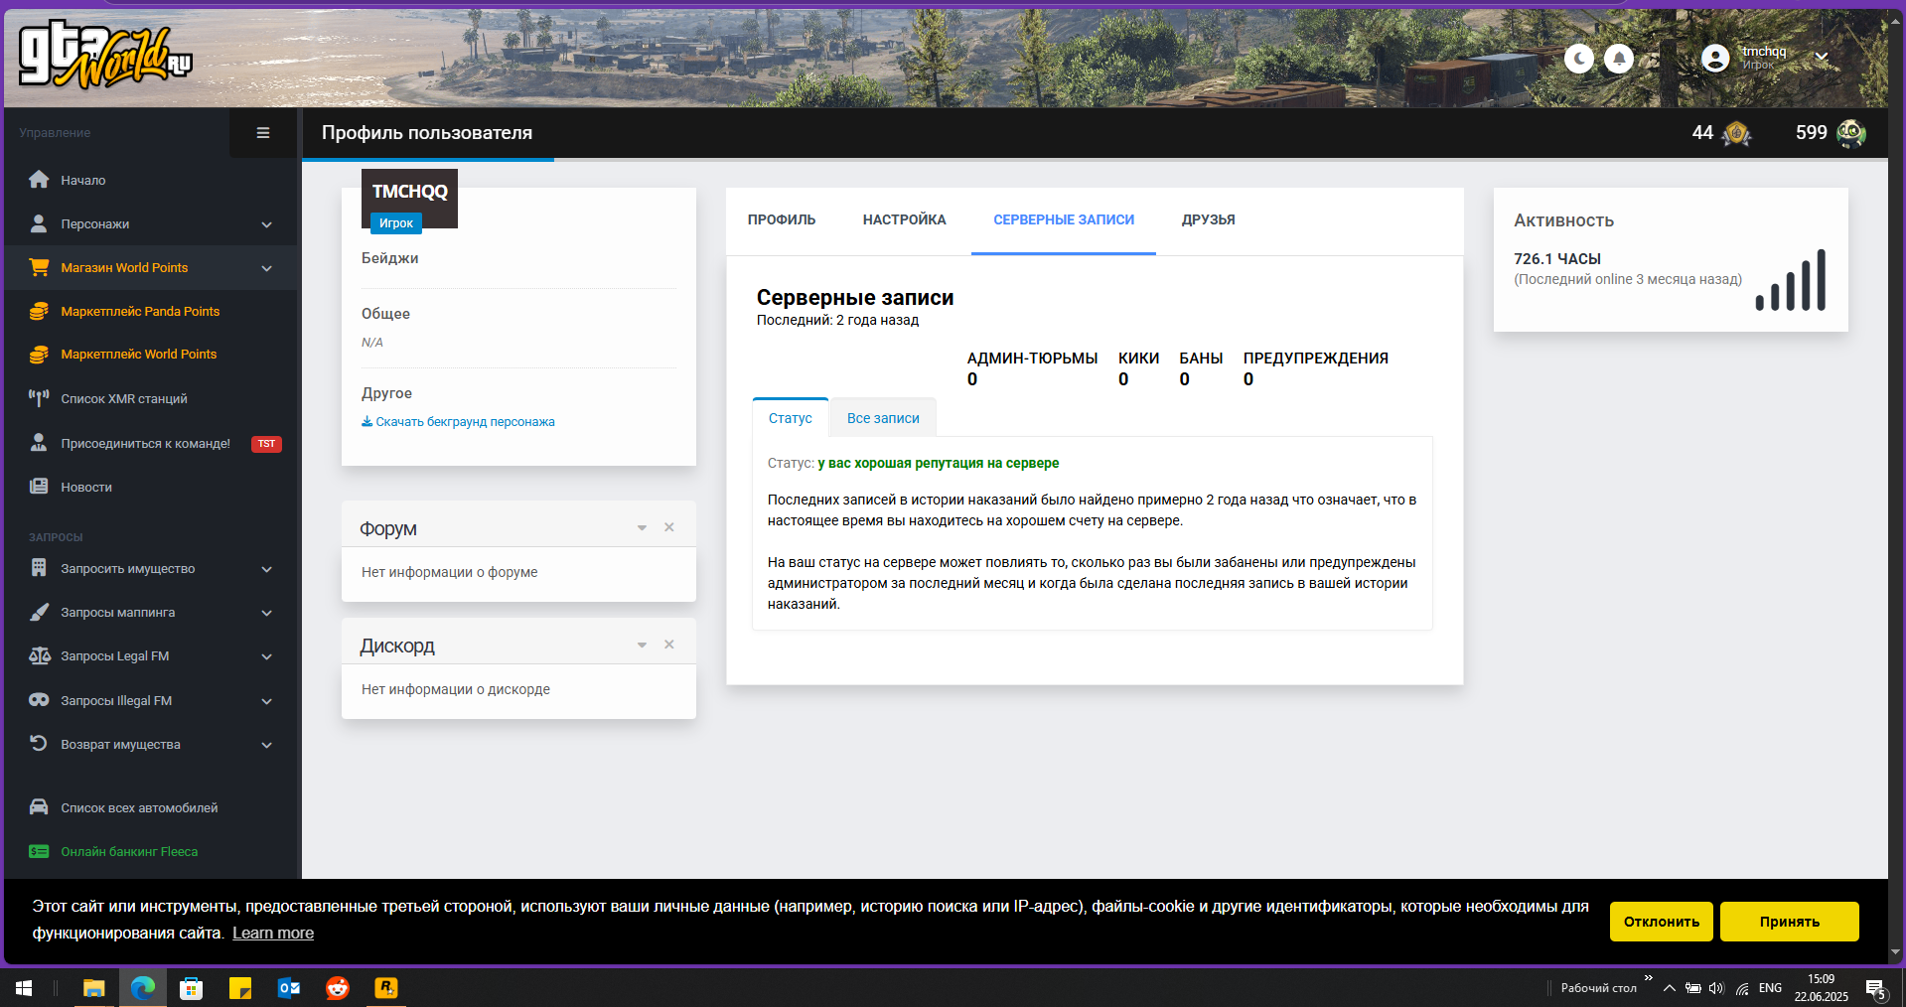Screen dimensions: 1906x1007
Task: Open the Друзья tab
Action: (1209, 219)
